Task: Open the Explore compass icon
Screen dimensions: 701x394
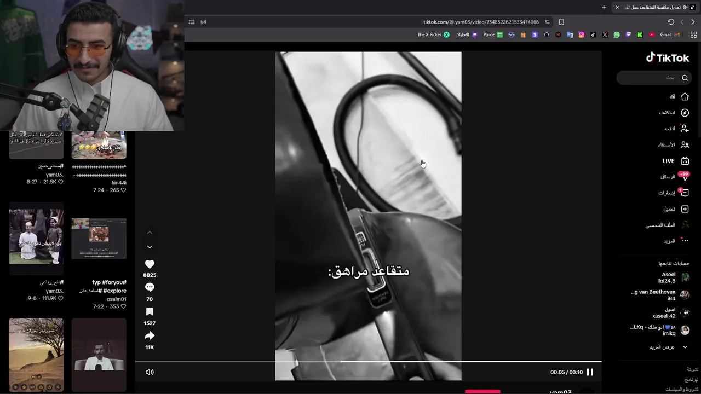Action: tap(685, 112)
